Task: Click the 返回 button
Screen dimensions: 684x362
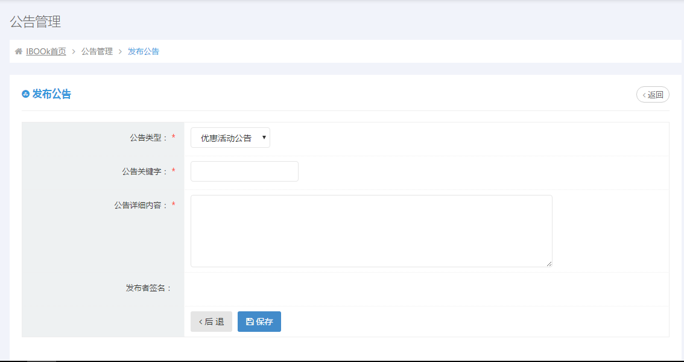Action: coord(653,95)
